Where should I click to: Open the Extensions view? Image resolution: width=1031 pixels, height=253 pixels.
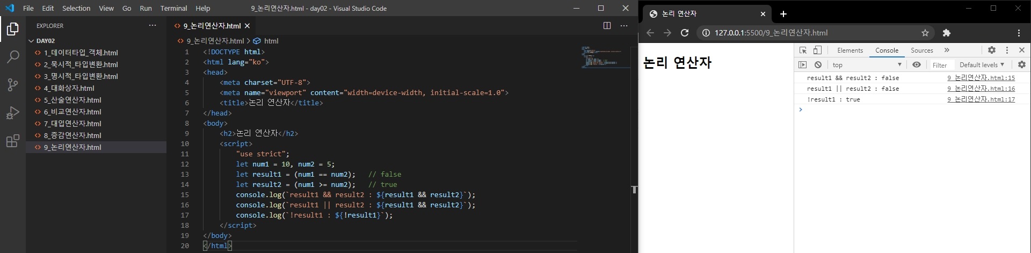pos(13,141)
